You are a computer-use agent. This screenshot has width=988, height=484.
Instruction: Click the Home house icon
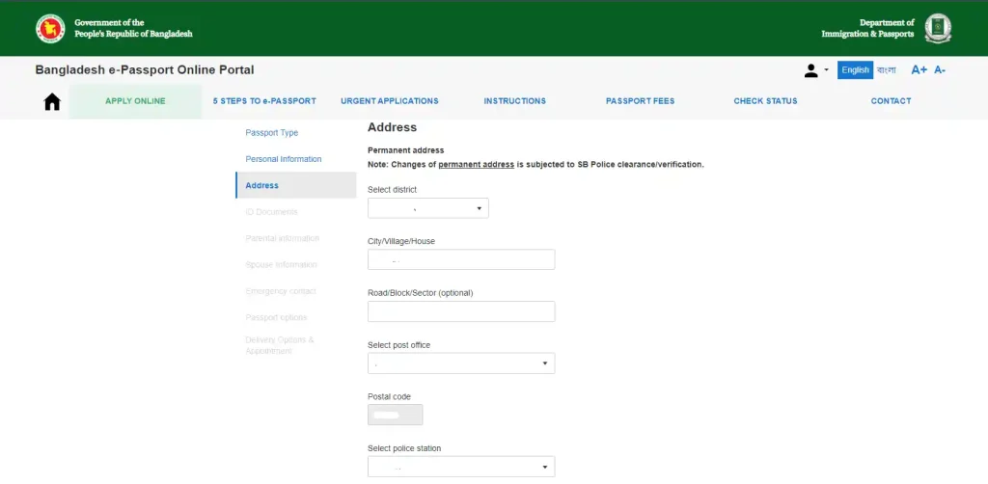(x=52, y=101)
